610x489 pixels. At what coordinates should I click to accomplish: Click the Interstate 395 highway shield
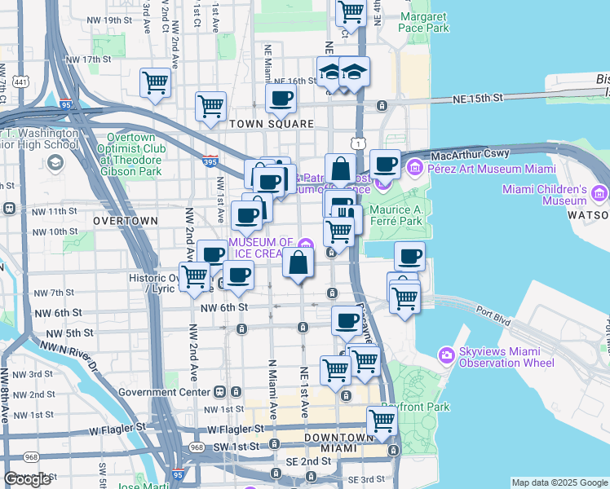pyautogui.click(x=210, y=161)
